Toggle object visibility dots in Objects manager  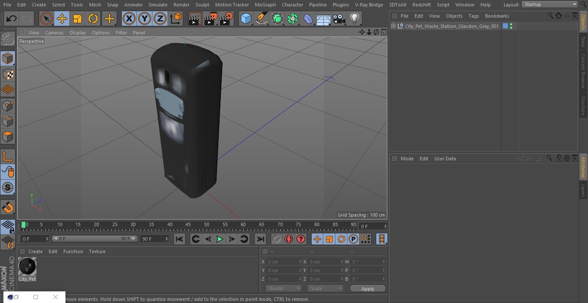pos(511,26)
